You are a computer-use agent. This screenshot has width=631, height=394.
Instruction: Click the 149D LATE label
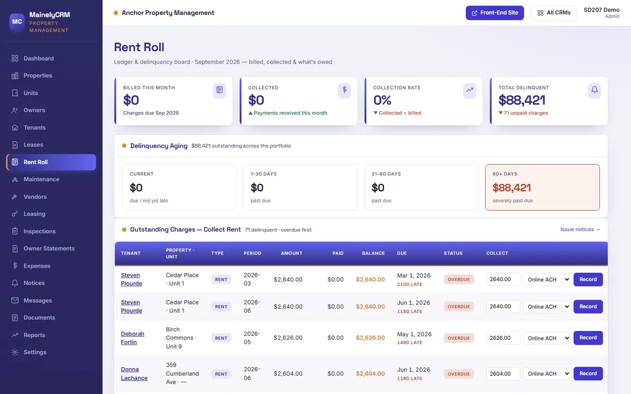410,343
